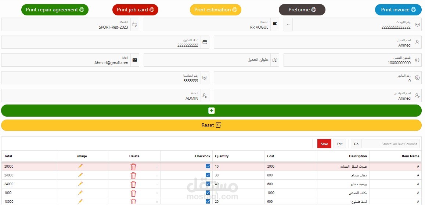Delete the row with total 1000
425x205 pixels.
pos(133,193)
